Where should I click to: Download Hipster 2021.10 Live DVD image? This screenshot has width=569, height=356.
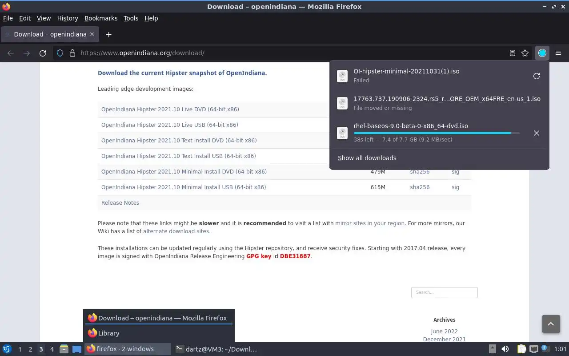(x=170, y=109)
